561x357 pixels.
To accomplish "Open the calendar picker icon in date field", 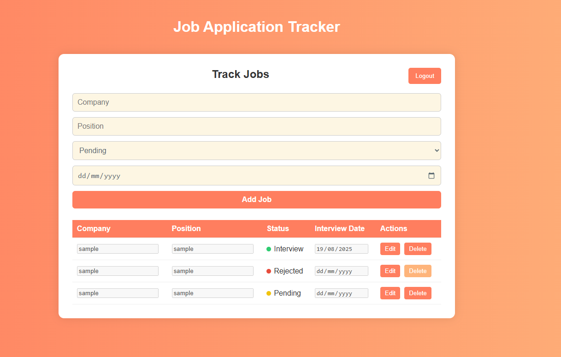I will pyautogui.click(x=431, y=176).
